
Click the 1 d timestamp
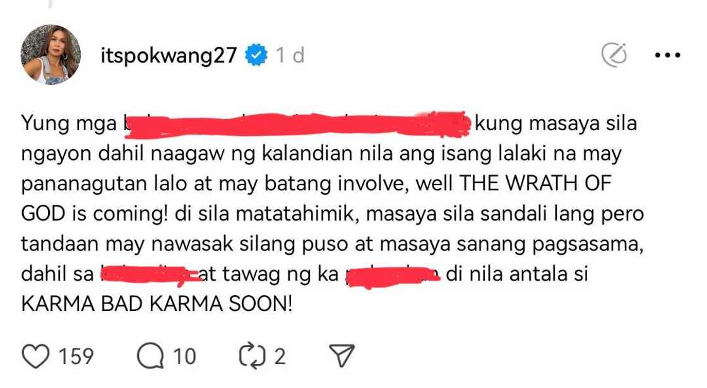coord(290,56)
